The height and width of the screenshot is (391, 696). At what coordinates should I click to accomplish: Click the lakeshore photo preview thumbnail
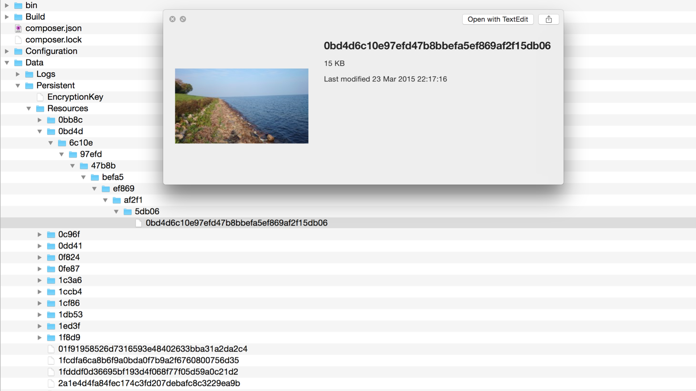(242, 106)
